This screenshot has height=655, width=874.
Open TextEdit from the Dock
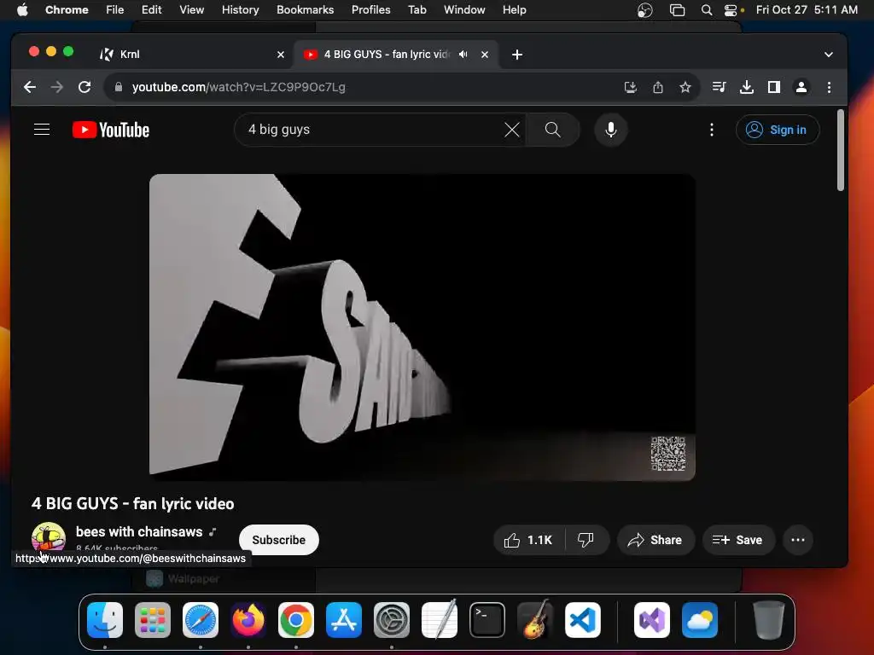[440, 620]
